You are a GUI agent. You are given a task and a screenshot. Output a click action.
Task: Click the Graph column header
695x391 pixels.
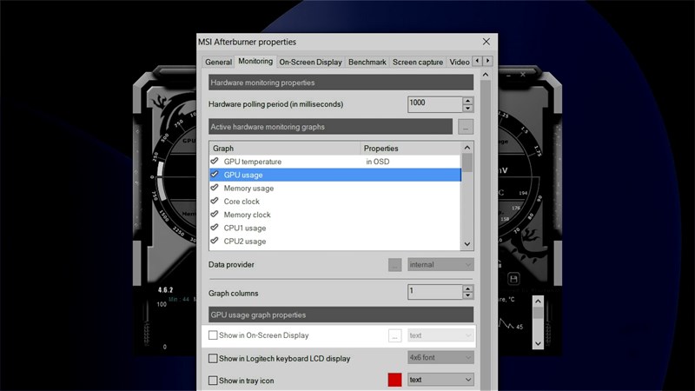(285, 148)
